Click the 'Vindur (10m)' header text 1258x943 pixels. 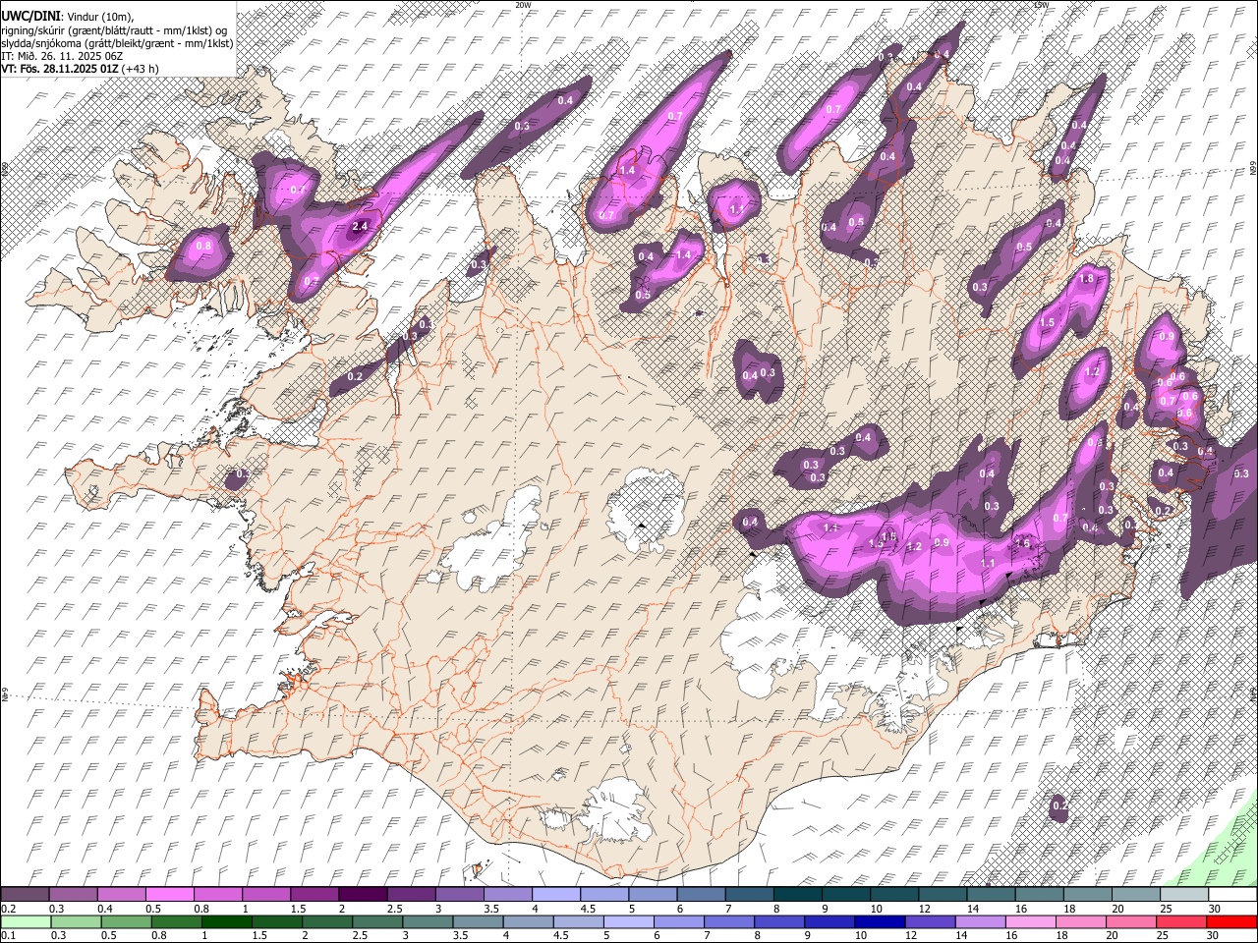click(x=97, y=18)
